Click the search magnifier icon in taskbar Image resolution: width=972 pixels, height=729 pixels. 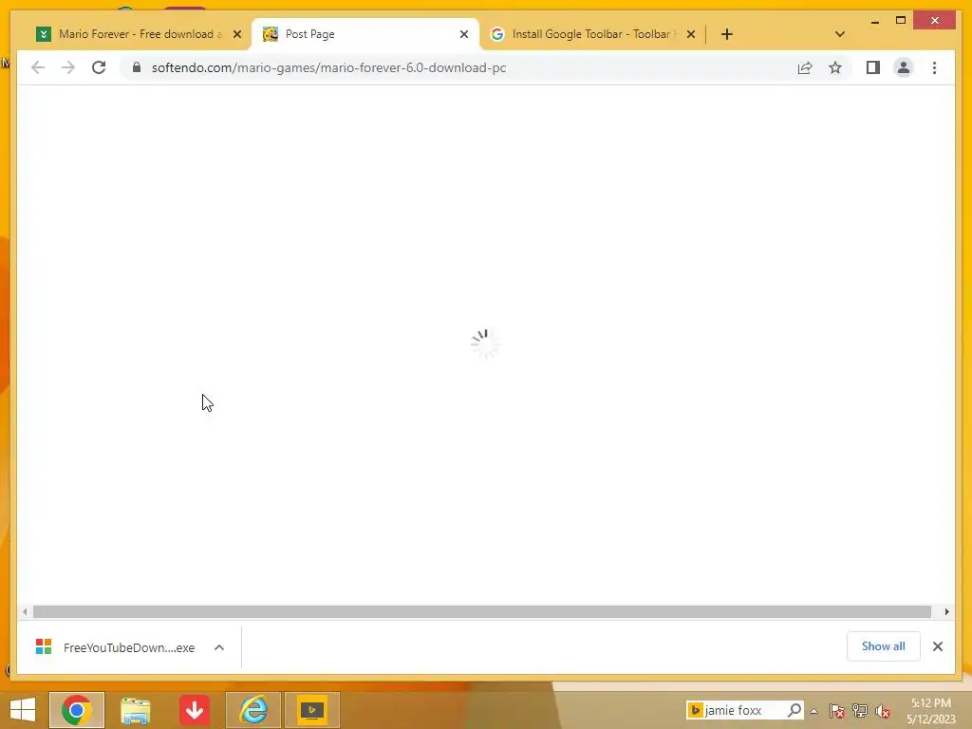click(794, 710)
